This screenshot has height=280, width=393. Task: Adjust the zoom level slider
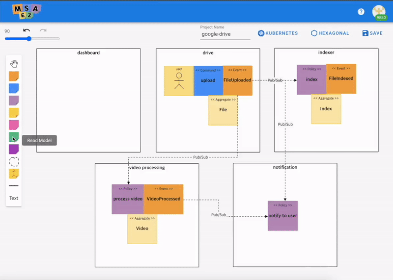point(29,39)
